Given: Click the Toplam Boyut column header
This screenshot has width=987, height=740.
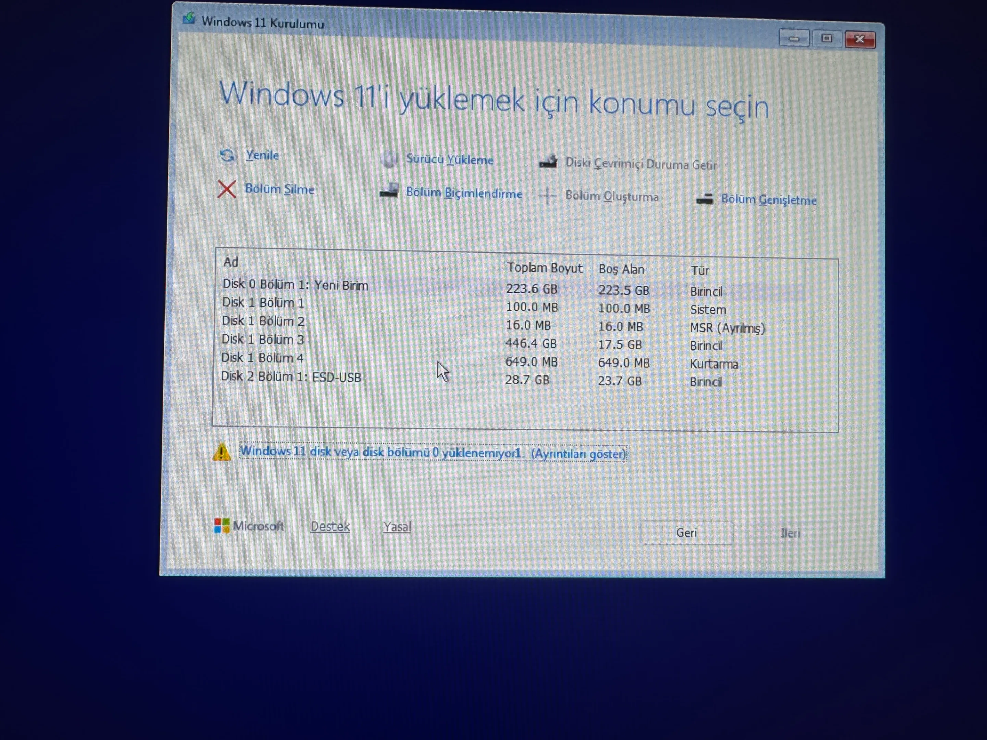Looking at the screenshot, I should pos(544,268).
